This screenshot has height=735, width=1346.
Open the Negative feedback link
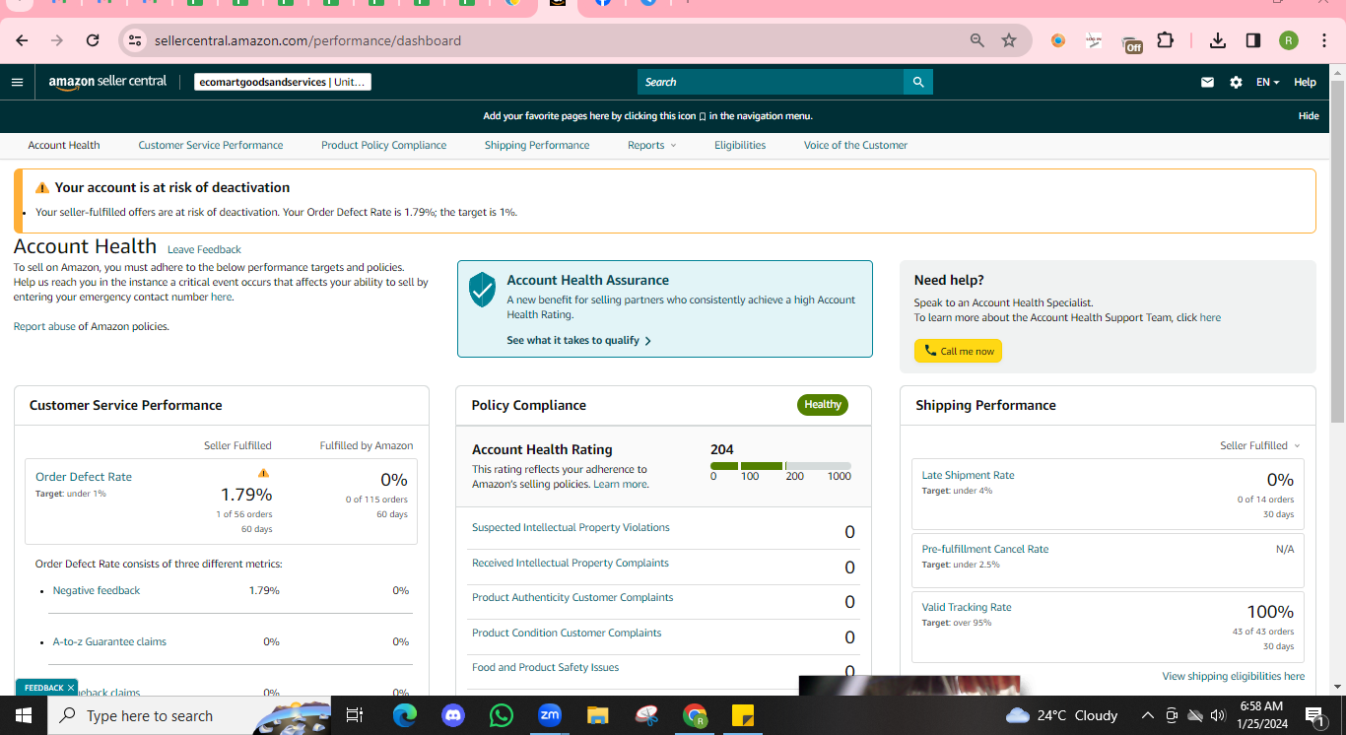click(x=97, y=590)
